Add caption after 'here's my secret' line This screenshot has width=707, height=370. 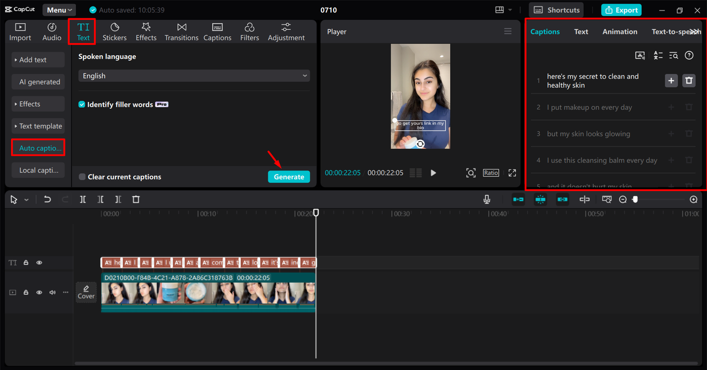click(671, 81)
